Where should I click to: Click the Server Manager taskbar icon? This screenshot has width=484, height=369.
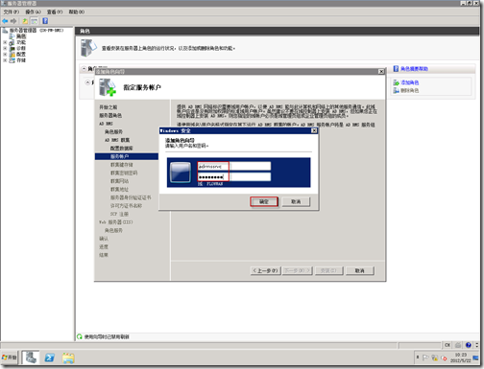(31, 357)
